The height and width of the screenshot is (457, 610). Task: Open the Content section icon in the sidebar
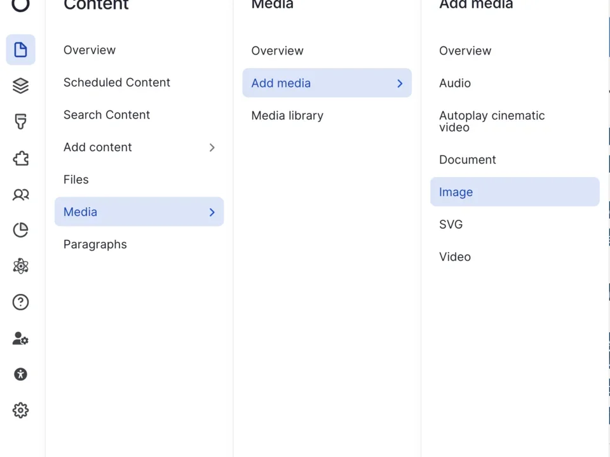(20, 50)
